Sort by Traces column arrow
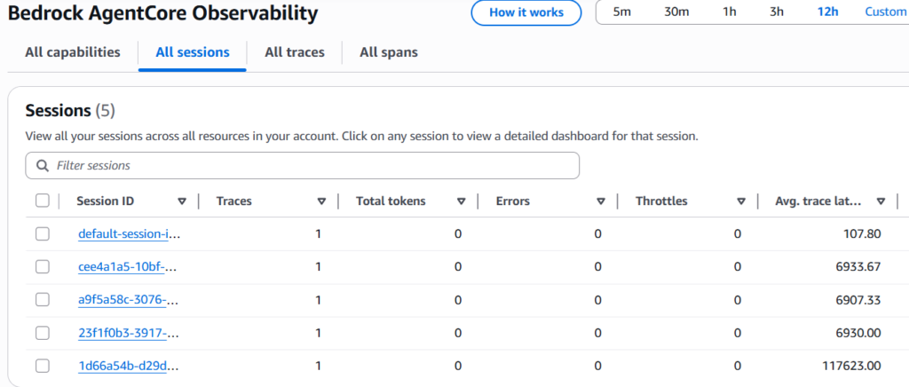The image size is (909, 387). (x=321, y=201)
